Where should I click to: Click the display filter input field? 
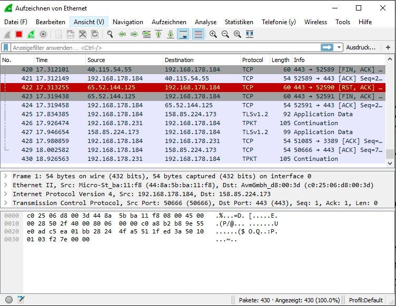(165, 48)
